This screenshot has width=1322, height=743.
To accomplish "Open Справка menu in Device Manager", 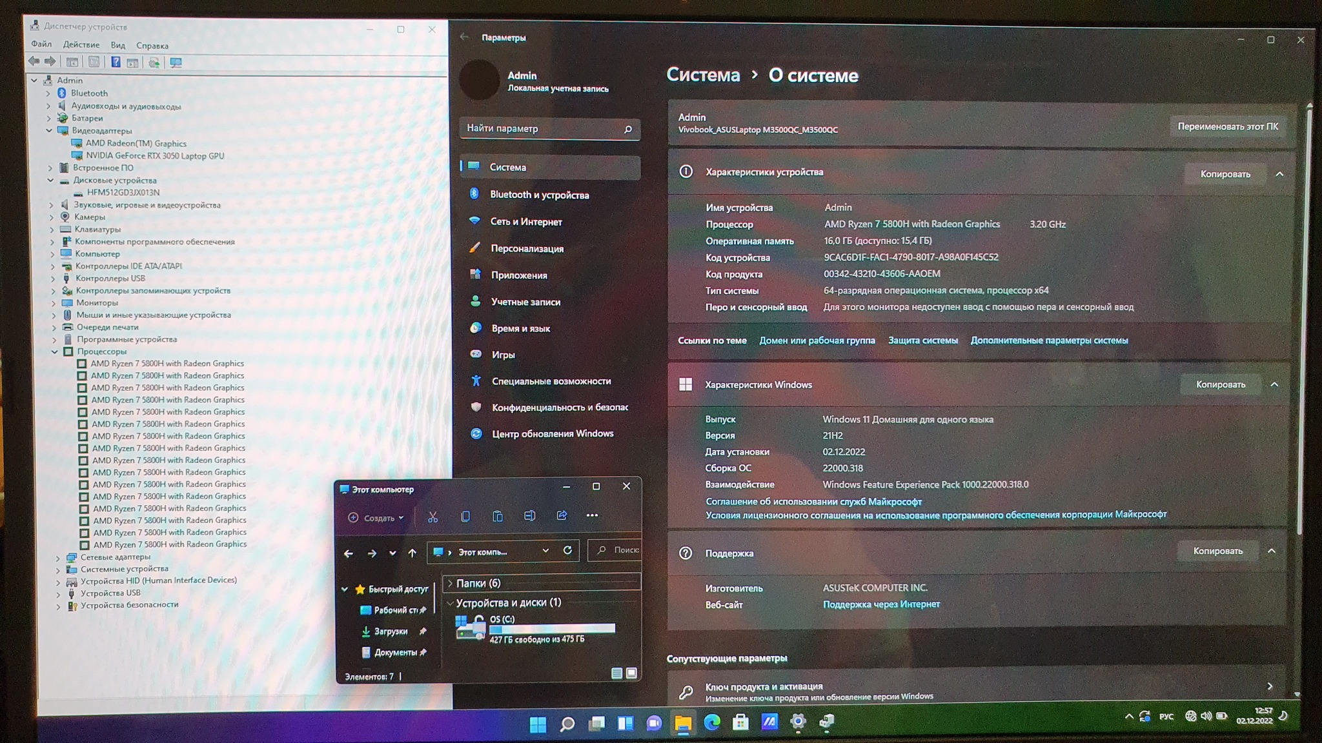I will (x=152, y=46).
